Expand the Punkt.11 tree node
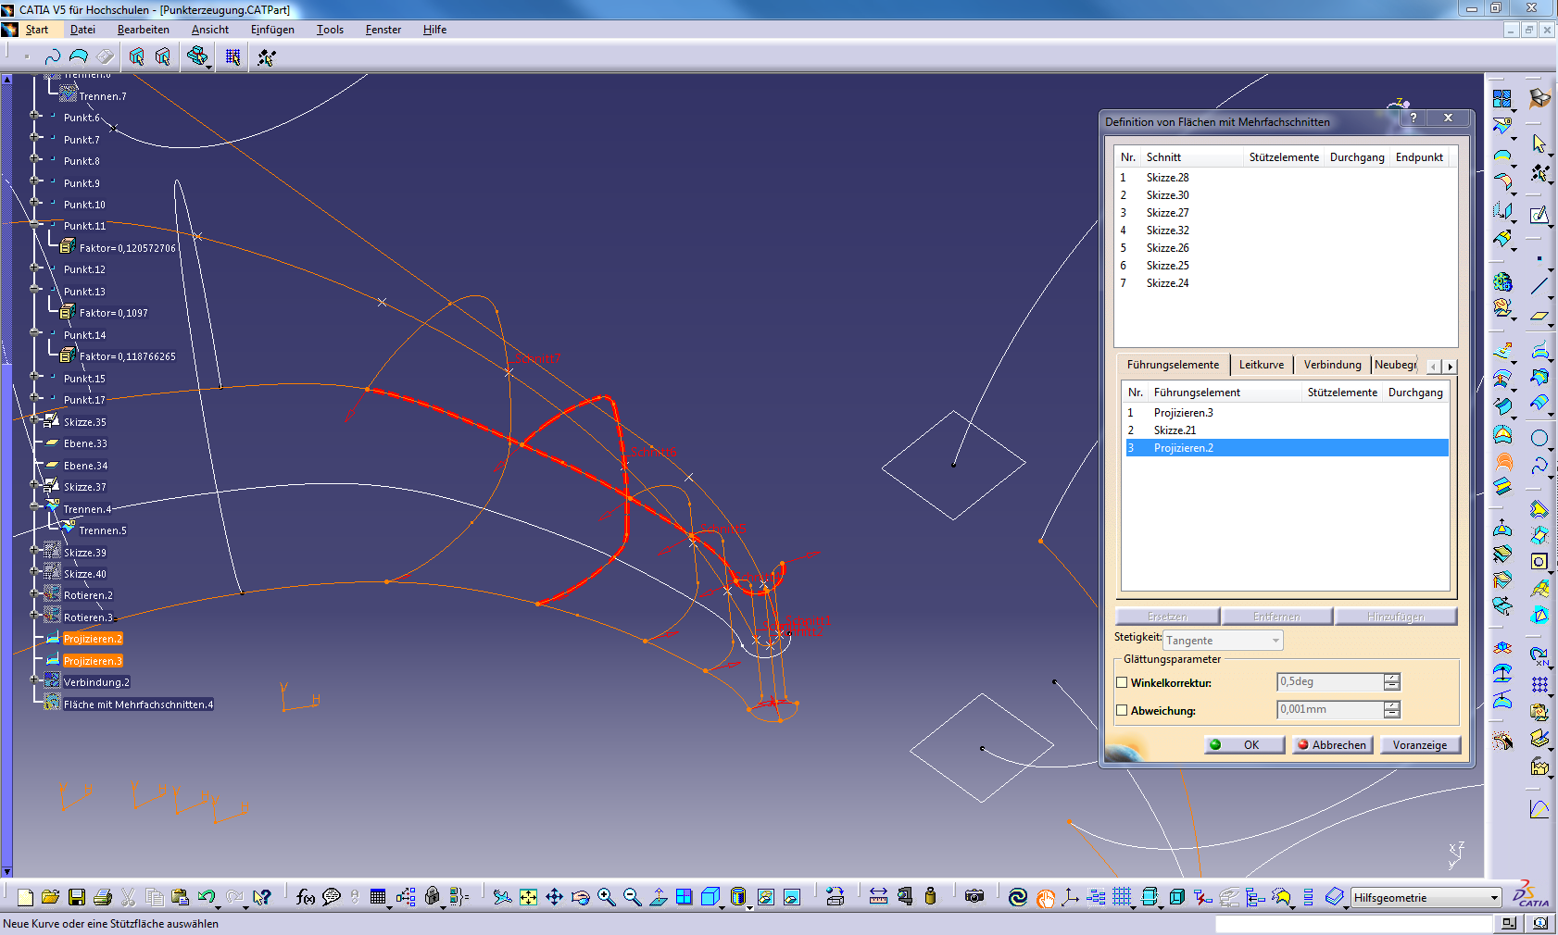The image size is (1558, 935). [x=35, y=225]
